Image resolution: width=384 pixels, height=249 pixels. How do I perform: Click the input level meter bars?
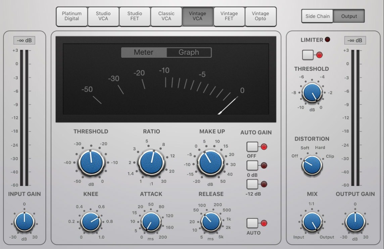pyautogui.click(x=24, y=118)
